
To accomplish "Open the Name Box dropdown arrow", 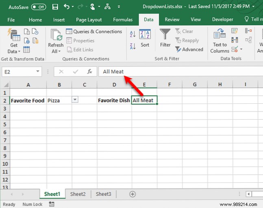I will click(38, 71).
